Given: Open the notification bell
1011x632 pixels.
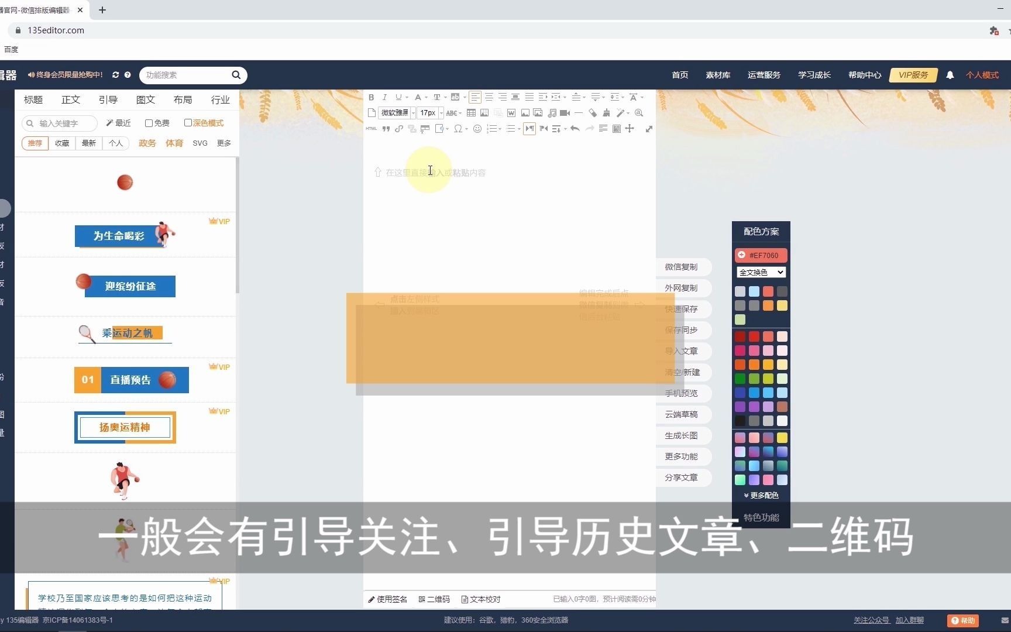Looking at the screenshot, I should pyautogui.click(x=950, y=75).
